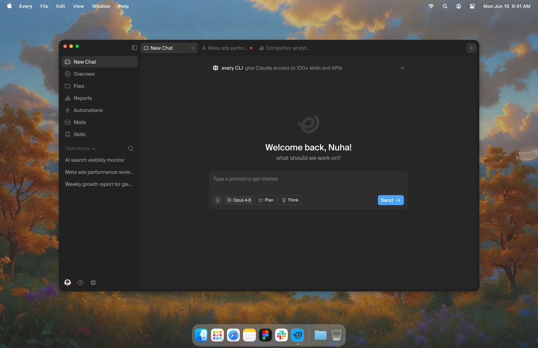Image resolution: width=538 pixels, height=348 pixels.
Task: Open the Every app dock icon
Action: tap(297, 335)
